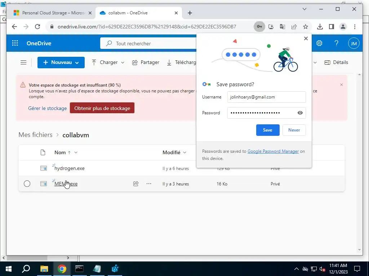Screen dimensions: 369x276
Task: Close the Personal Cloud Storage tab
Action: [x=90, y=13]
